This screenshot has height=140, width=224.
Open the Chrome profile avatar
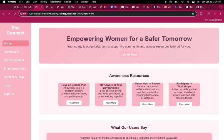pyautogui.click(x=215, y=14)
